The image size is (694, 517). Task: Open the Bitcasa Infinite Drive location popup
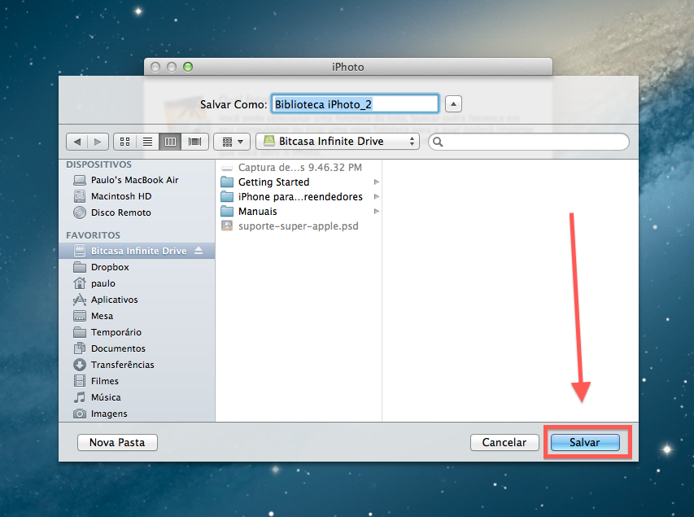pos(338,142)
